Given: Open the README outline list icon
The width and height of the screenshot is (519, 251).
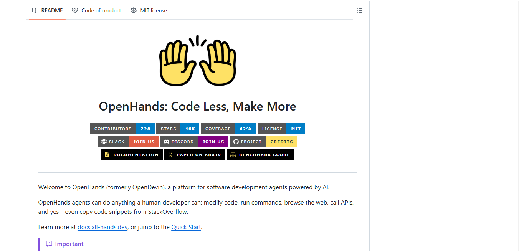Looking at the screenshot, I should (x=360, y=10).
